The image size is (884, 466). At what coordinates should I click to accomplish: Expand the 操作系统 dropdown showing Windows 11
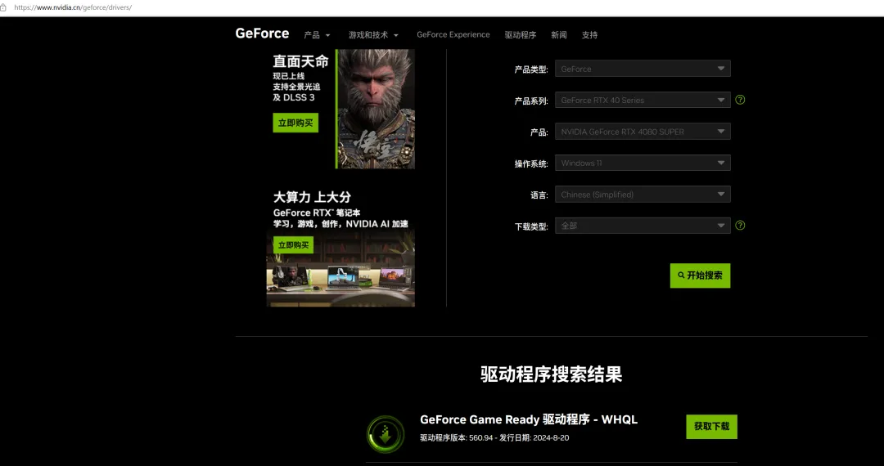click(x=643, y=164)
